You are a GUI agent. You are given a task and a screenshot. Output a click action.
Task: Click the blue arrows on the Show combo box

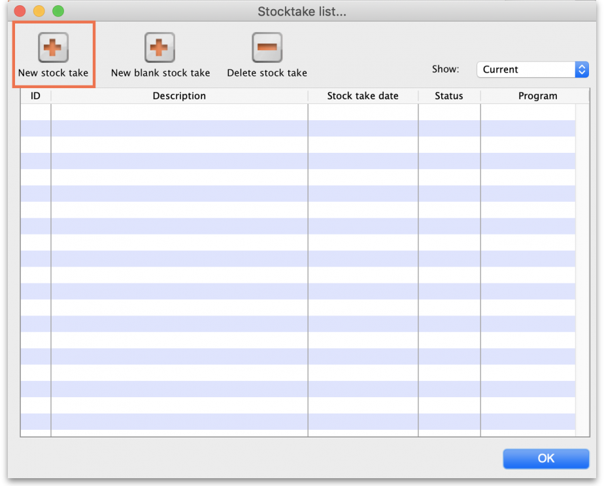coord(582,70)
